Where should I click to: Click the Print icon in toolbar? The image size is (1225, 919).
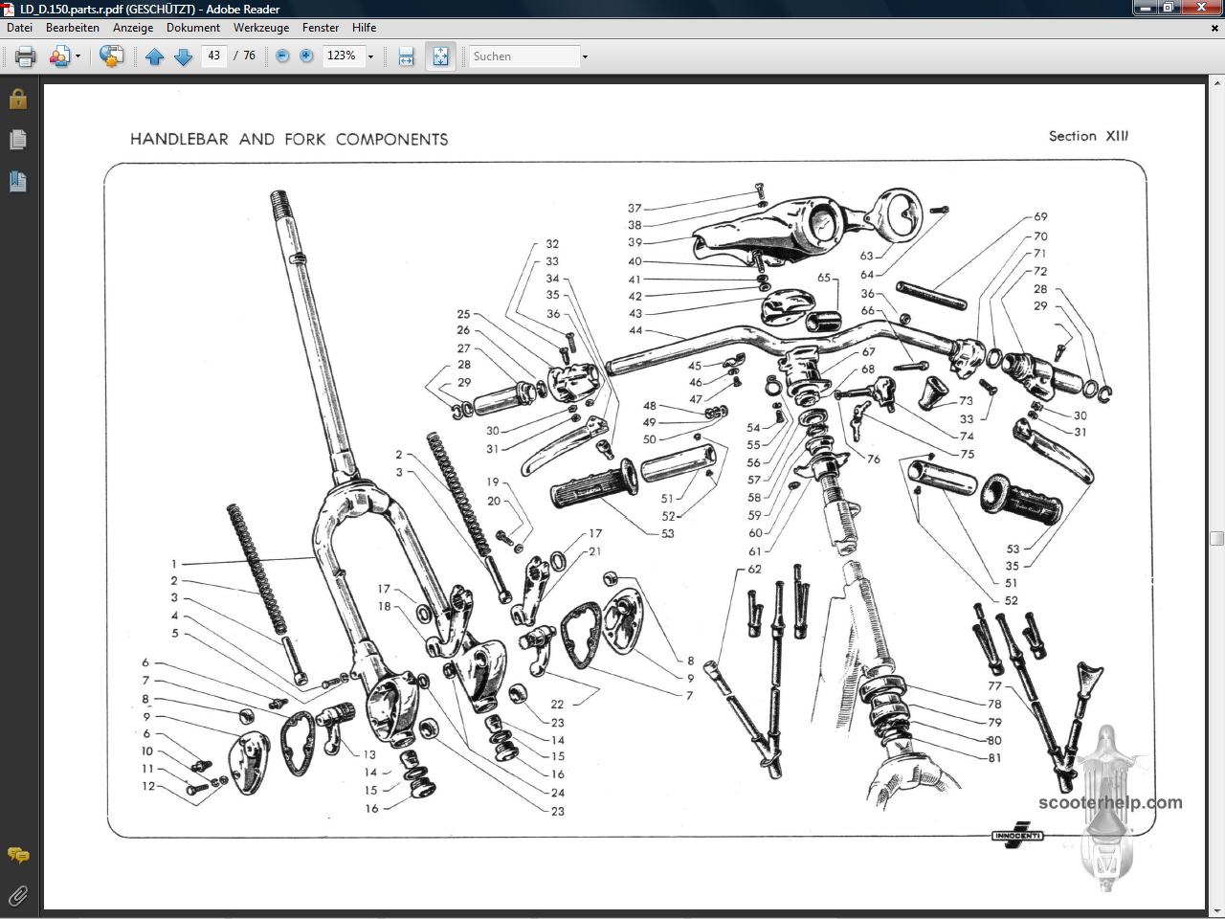pyautogui.click(x=26, y=56)
